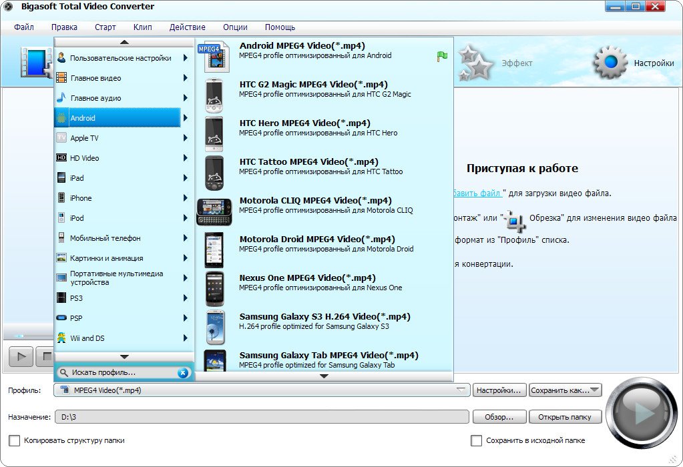Choose the Motorola CLIQ phone icon
This screenshot has width=683, height=467.
click(x=214, y=211)
